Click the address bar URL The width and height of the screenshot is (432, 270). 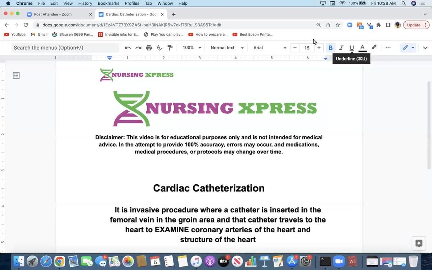(132, 25)
